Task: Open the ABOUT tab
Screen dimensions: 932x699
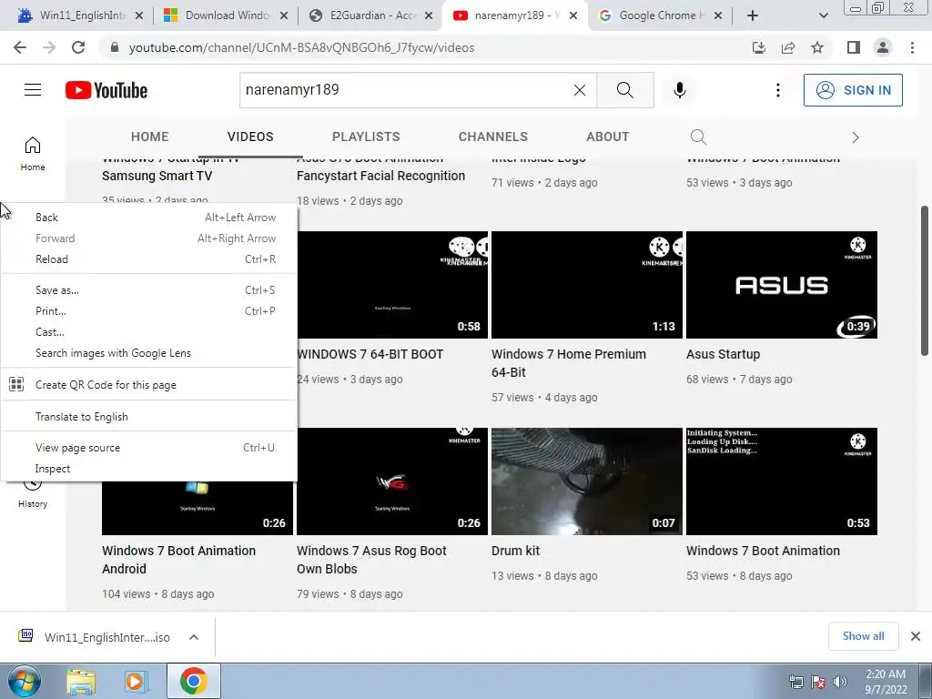Action: click(x=607, y=137)
